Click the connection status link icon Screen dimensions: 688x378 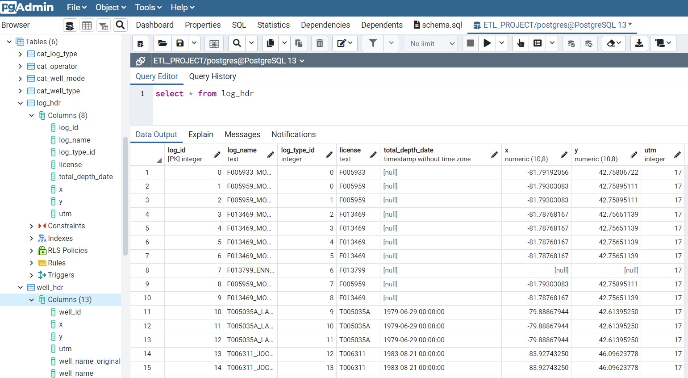141,61
